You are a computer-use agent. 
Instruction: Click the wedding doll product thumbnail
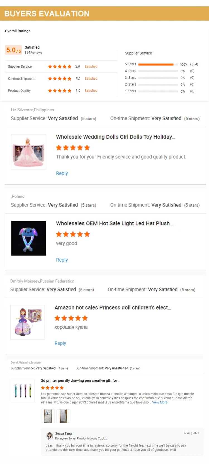point(28,152)
